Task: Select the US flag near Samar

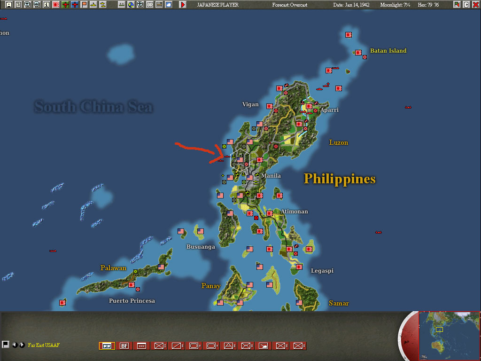Action: coord(299,303)
